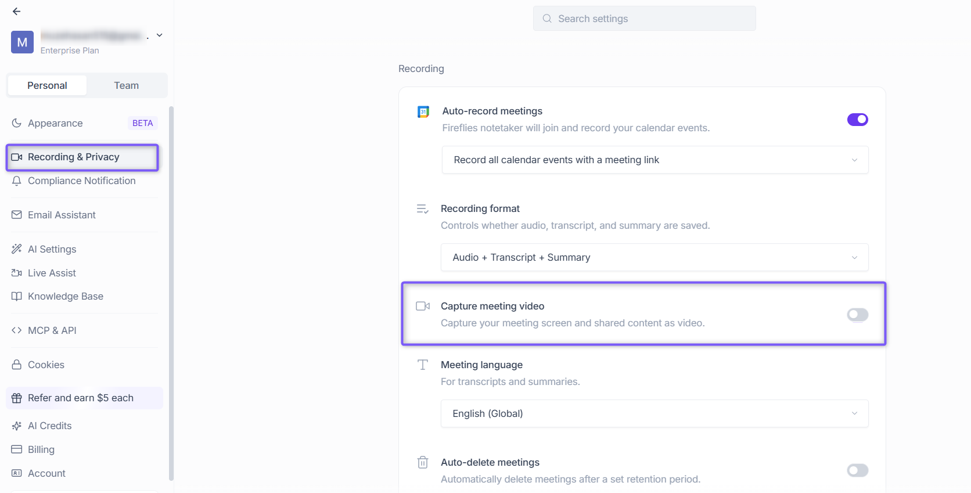The image size is (971, 493).
Task: Click the AI Settings magic wand icon
Action: point(17,249)
